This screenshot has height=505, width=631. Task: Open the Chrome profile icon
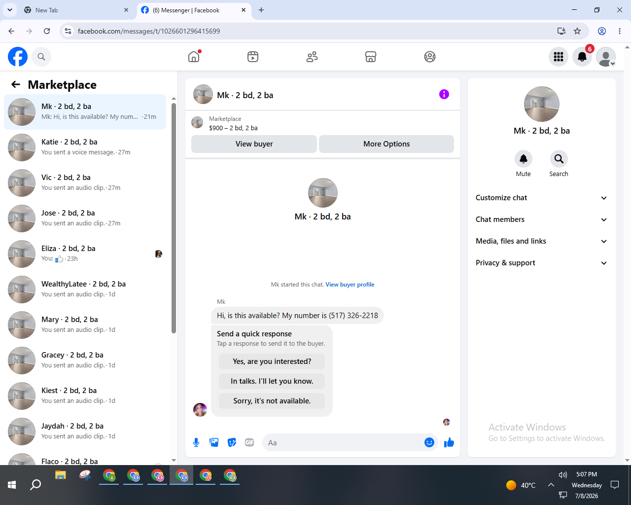point(602,31)
